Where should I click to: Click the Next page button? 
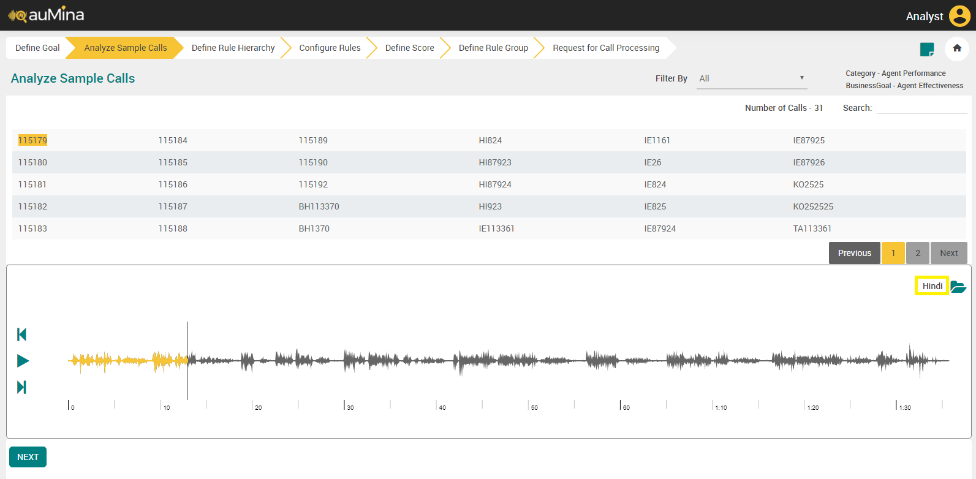click(x=949, y=253)
